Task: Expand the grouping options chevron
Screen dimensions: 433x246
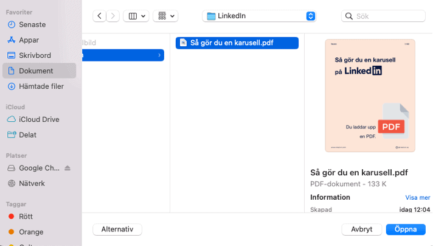Action: (x=172, y=16)
